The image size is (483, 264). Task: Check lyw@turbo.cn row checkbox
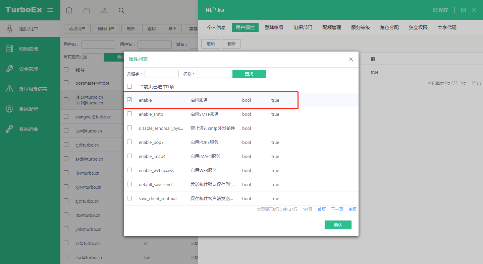click(66, 131)
